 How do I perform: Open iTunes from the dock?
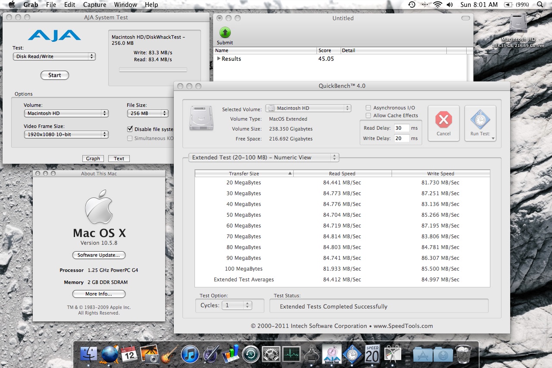pyautogui.click(x=189, y=354)
